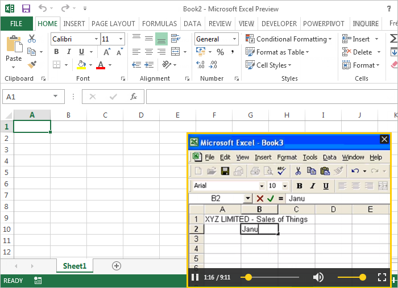Select the Sheet1 tab
This screenshot has width=398, height=288.
pos(74,266)
